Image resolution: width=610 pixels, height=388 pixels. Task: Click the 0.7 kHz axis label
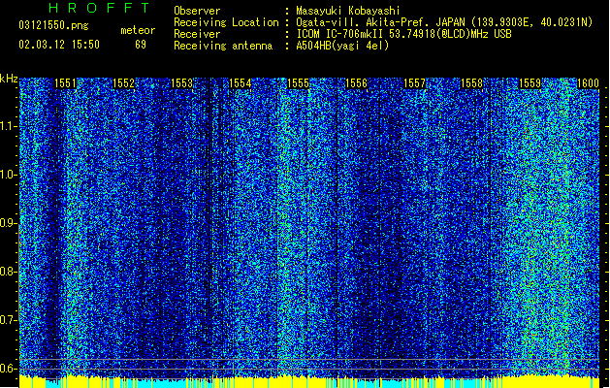coord(9,320)
